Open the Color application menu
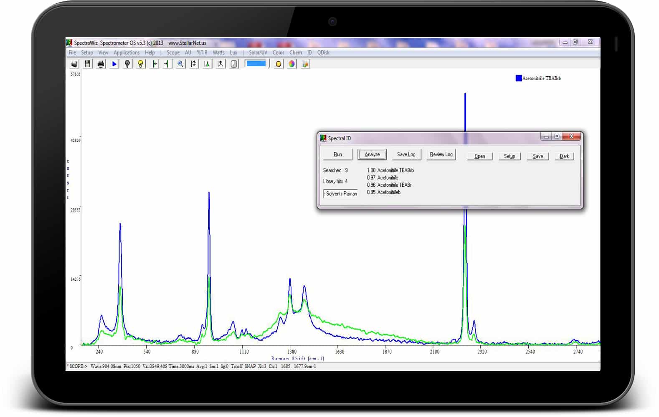Image resolution: width=659 pixels, height=417 pixels. [278, 53]
